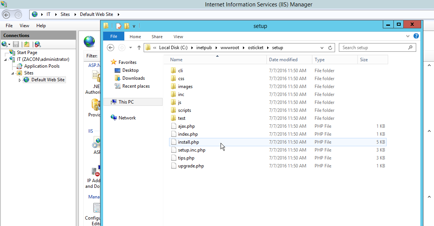Select the test folder name
Viewport: 434px width, 226px height.
point(182,118)
